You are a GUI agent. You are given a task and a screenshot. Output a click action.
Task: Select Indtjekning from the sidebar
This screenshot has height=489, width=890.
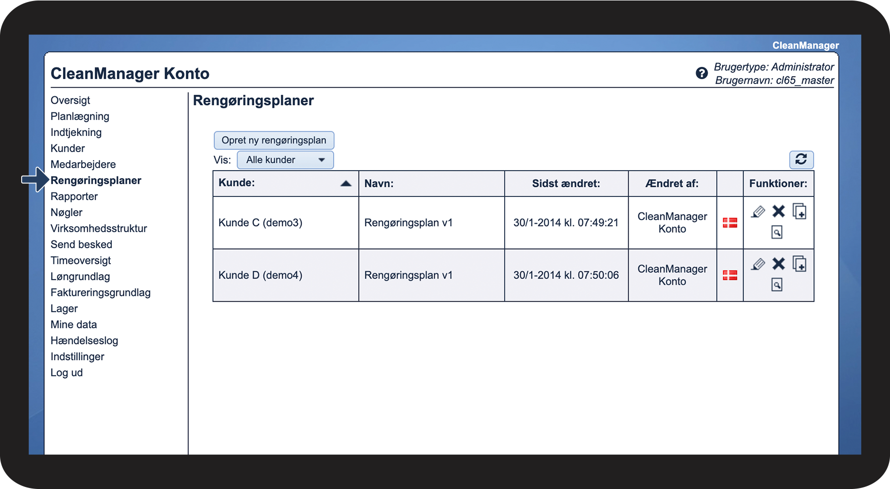(76, 132)
